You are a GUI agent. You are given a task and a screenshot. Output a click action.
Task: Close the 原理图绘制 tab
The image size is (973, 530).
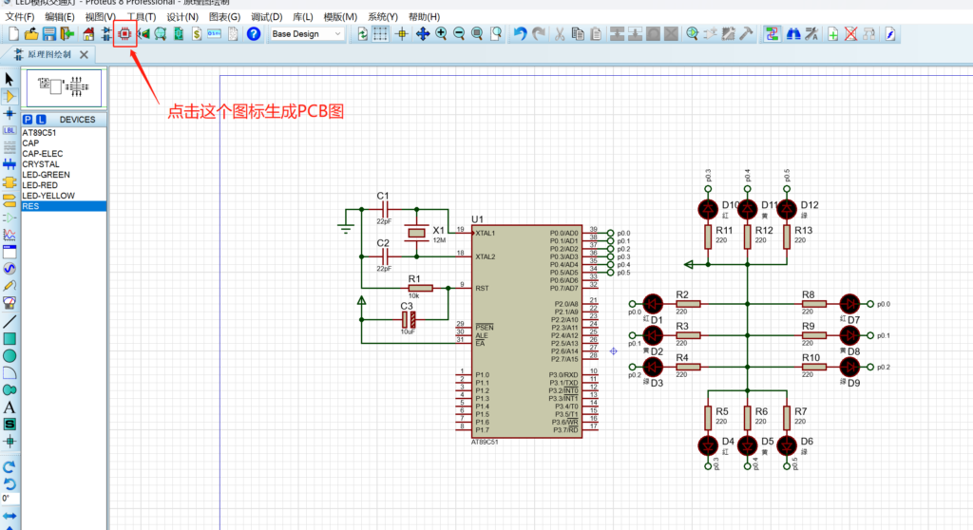[x=84, y=55]
